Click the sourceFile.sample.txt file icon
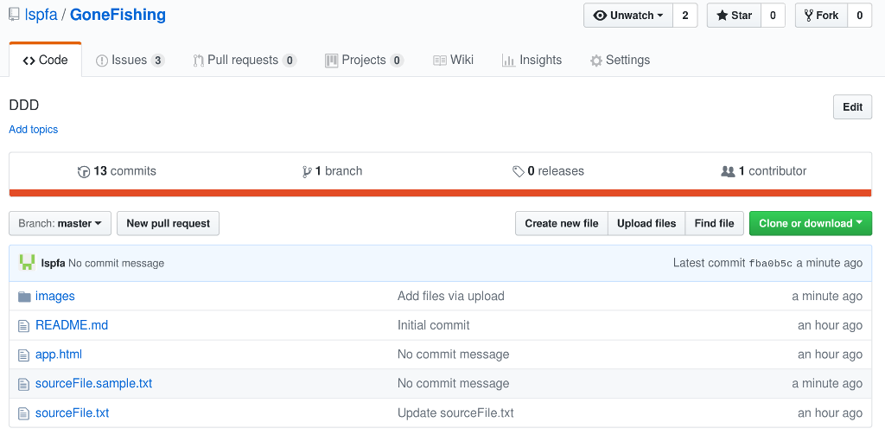 (x=23, y=384)
